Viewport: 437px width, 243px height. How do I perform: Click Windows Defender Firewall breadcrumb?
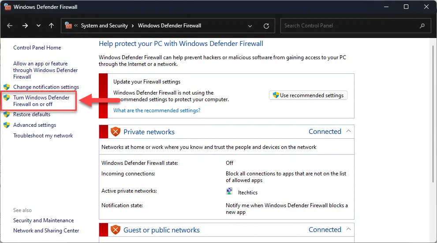(169, 26)
